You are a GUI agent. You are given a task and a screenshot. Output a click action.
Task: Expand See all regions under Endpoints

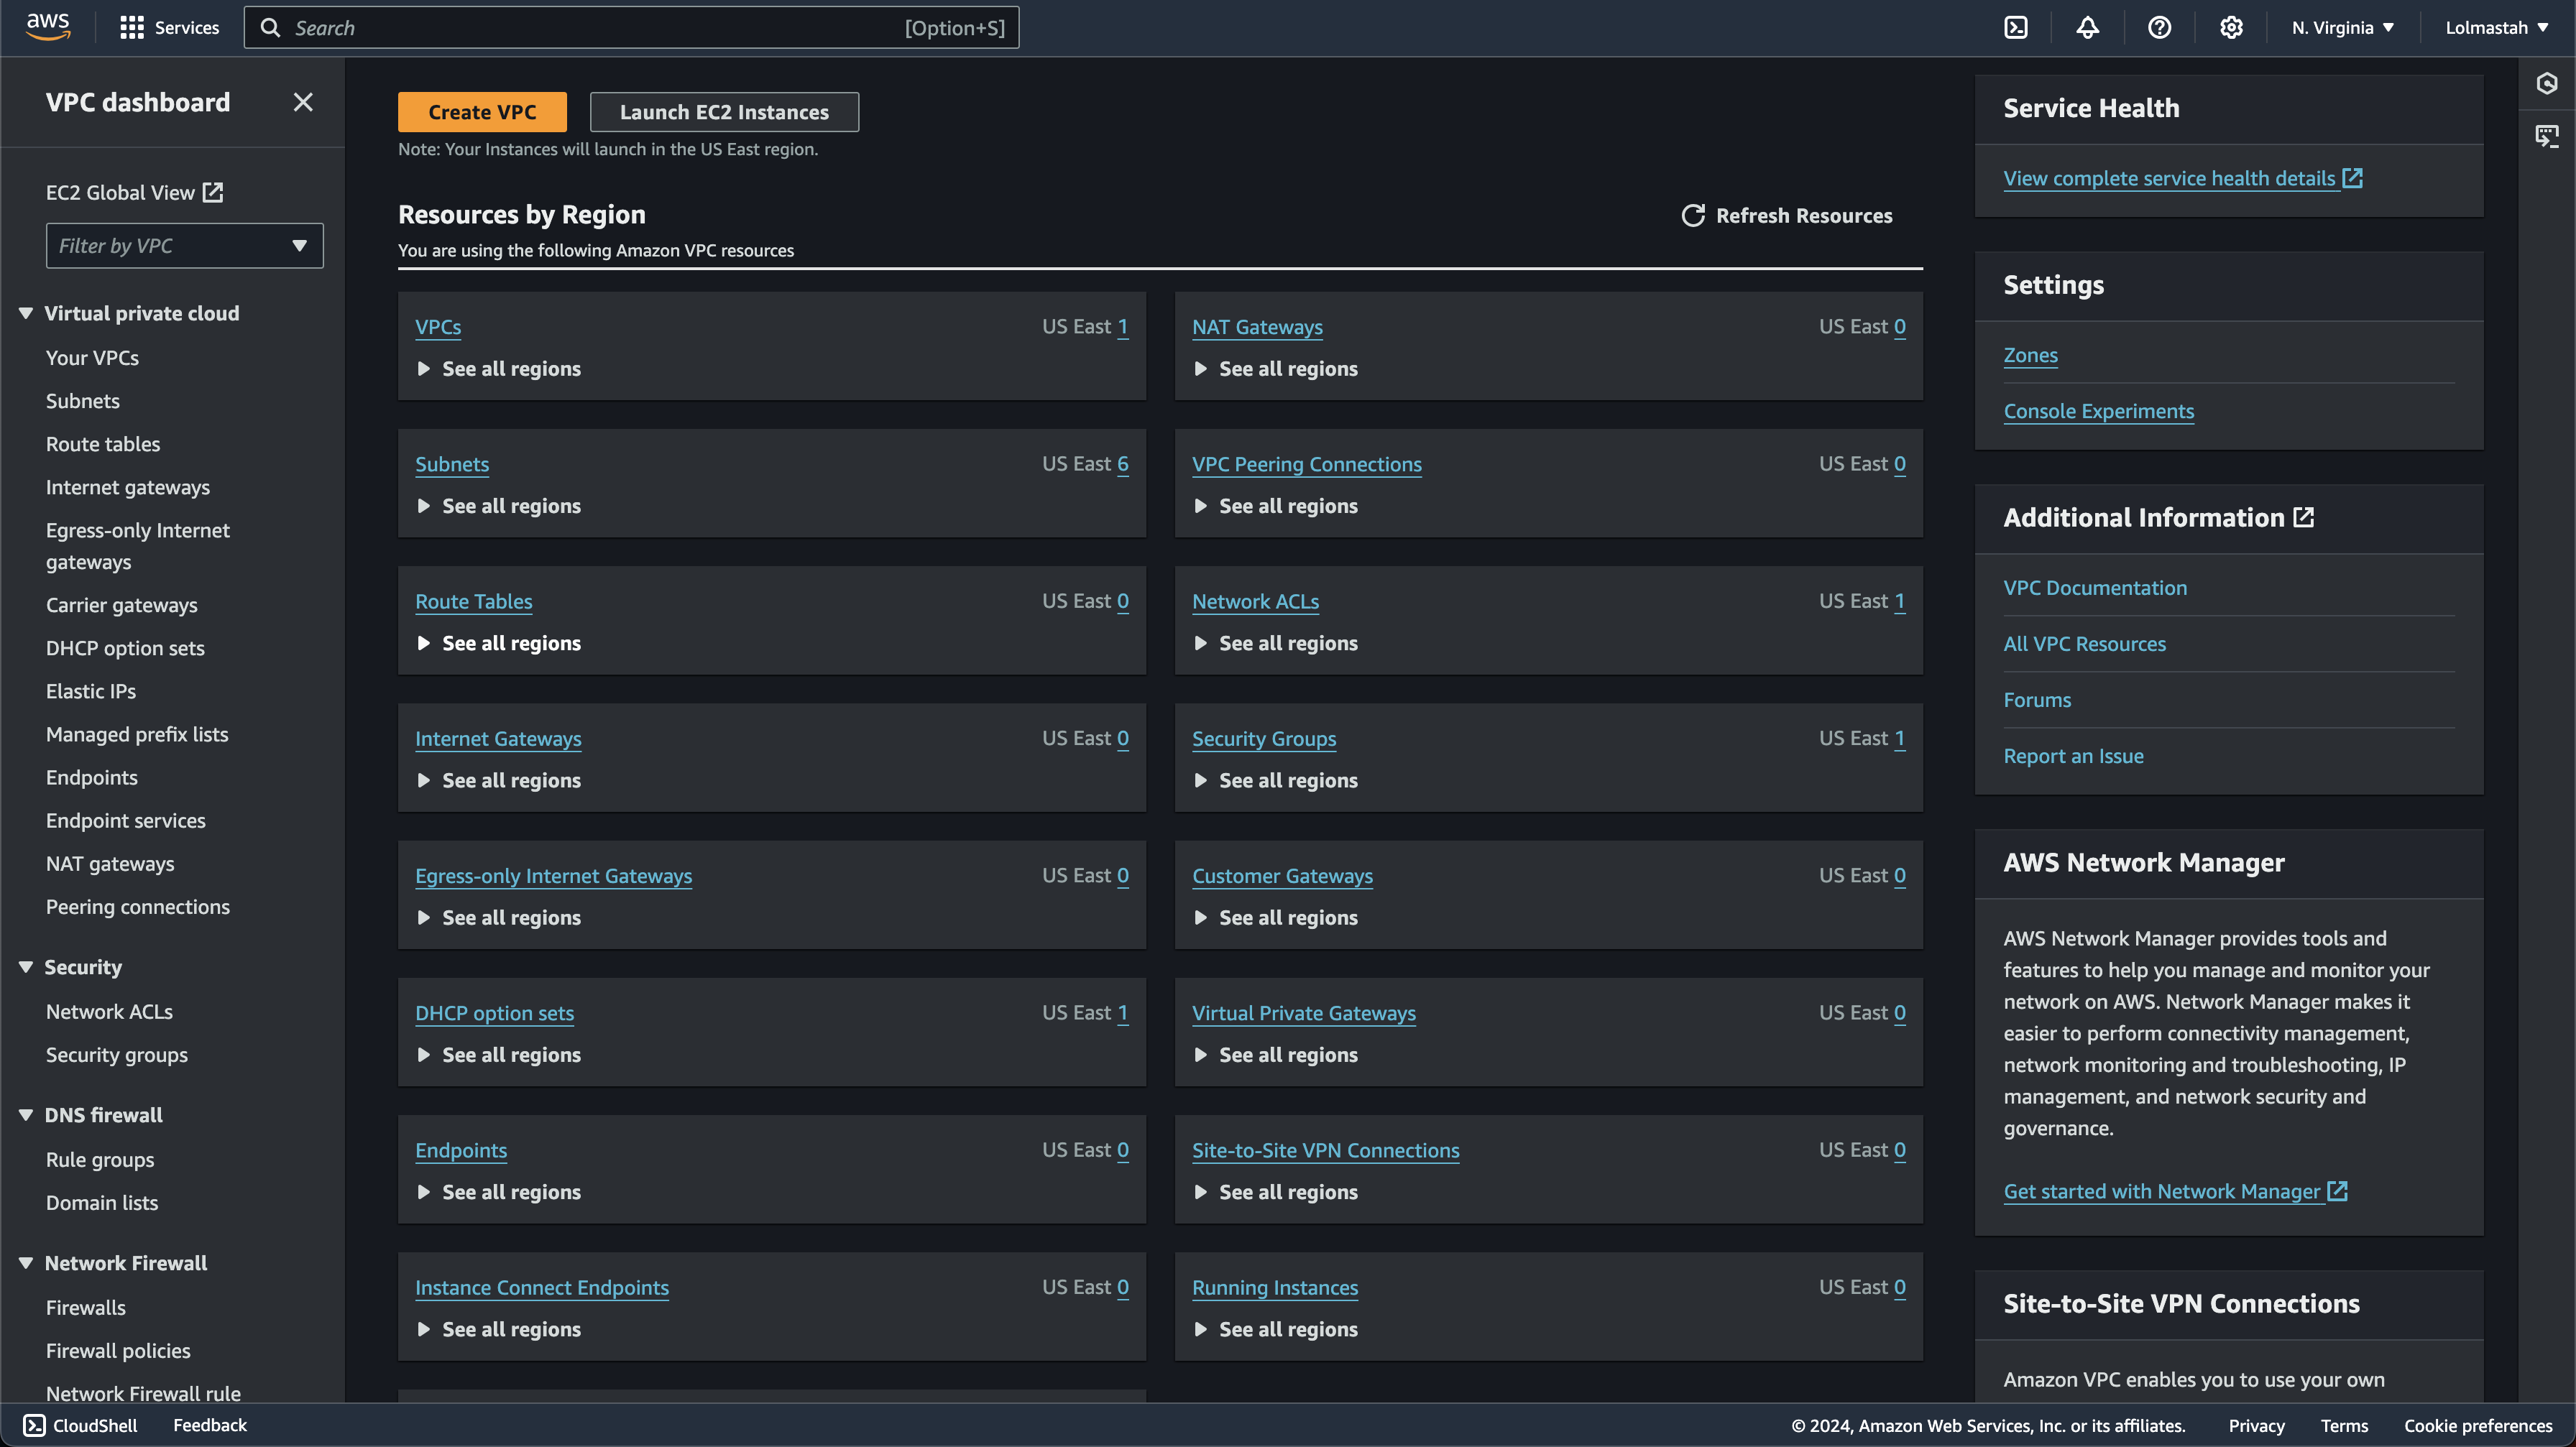[x=498, y=1192]
